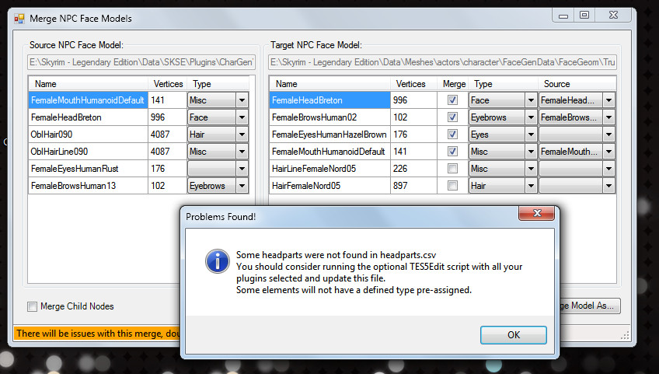This screenshot has height=374, width=659.
Task: Select source row FemaleHeadBreton
Action: coord(88,117)
